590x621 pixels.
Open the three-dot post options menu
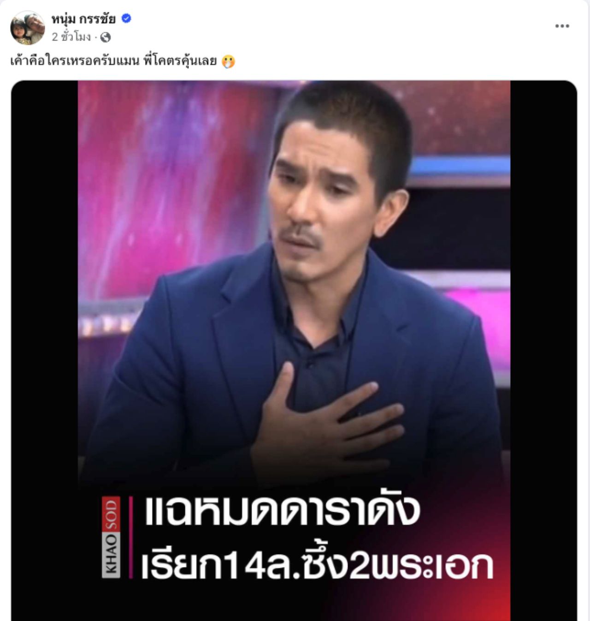(x=562, y=26)
